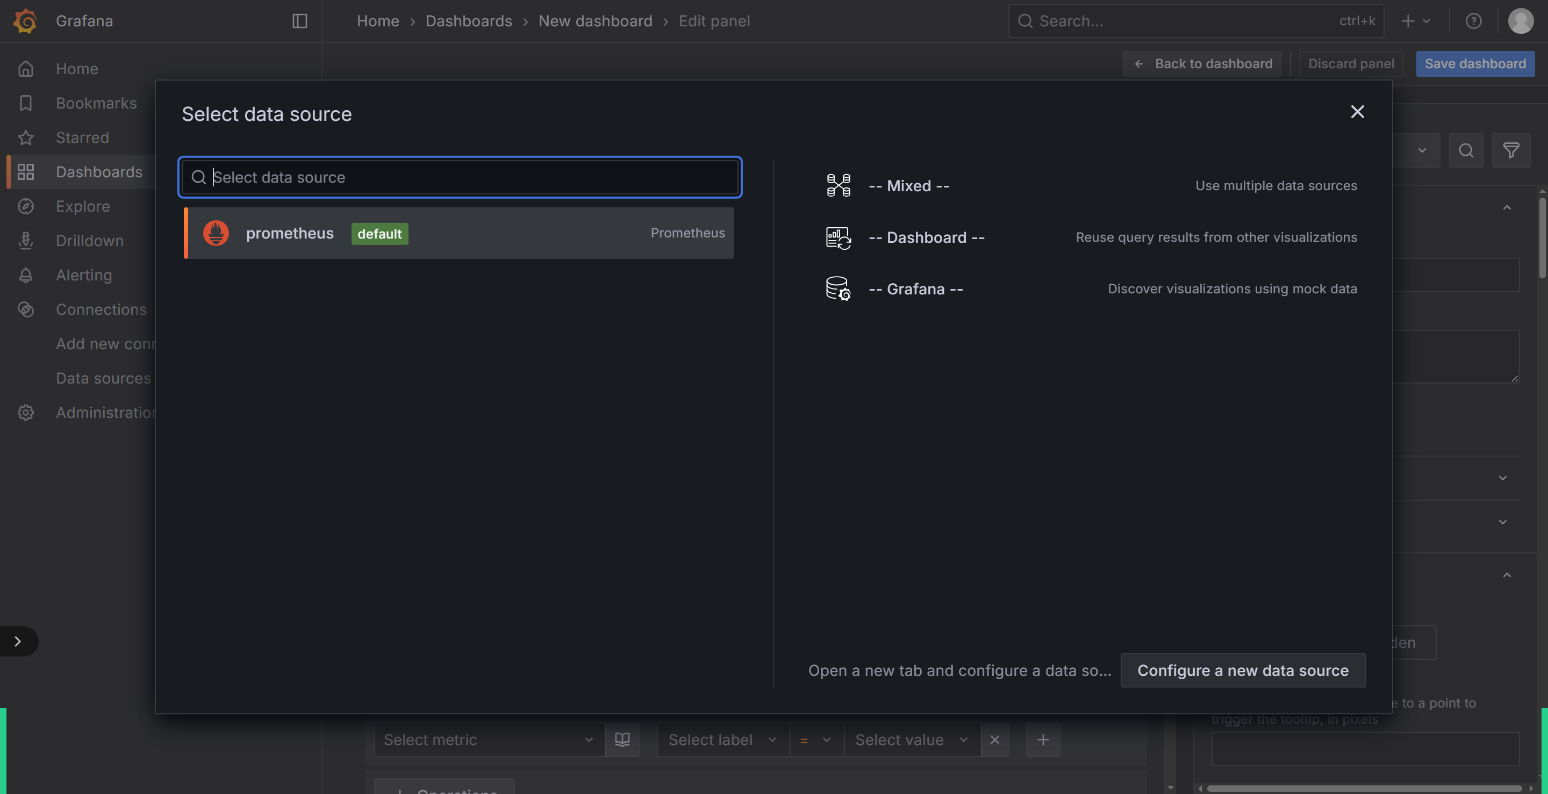Image resolution: width=1548 pixels, height=794 pixels.
Task: Open the Select metric dropdown
Action: tap(489, 740)
